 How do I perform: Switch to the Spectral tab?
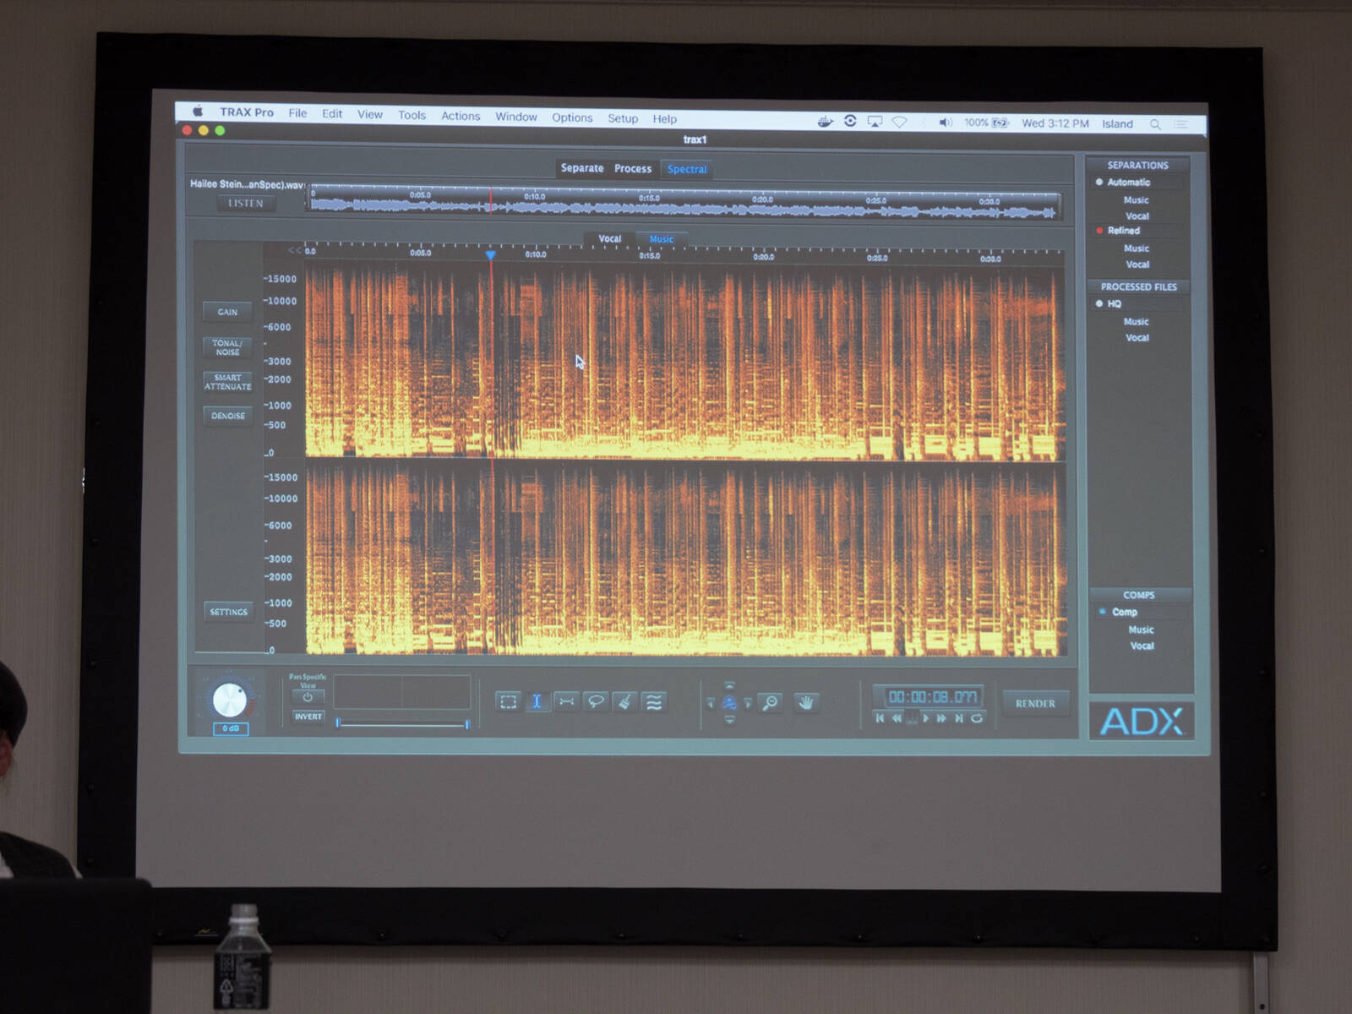tap(687, 169)
